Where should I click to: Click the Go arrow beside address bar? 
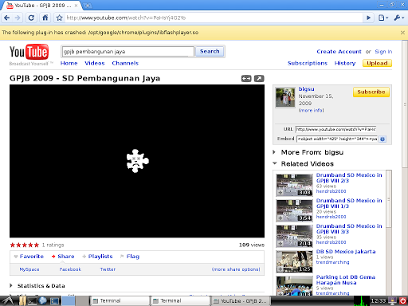[368, 18]
